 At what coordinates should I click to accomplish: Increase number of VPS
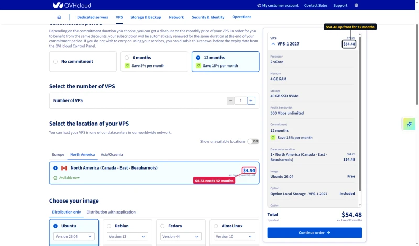[x=251, y=100]
